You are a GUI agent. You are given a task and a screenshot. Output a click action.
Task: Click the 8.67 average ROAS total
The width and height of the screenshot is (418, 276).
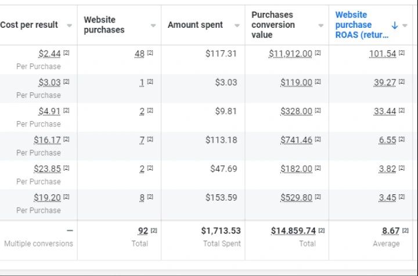point(391,231)
